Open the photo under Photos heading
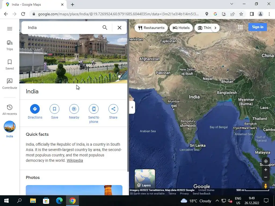This screenshot has width=275, height=206. 74,190
